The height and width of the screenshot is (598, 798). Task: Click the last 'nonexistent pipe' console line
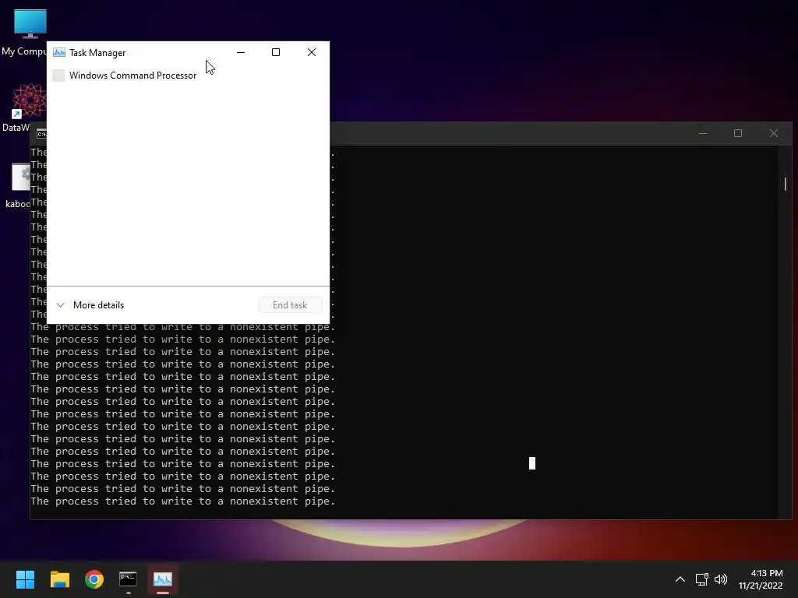click(x=183, y=501)
